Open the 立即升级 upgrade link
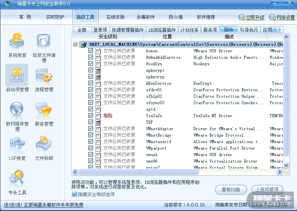The image size is (297, 211). coord(255,18)
